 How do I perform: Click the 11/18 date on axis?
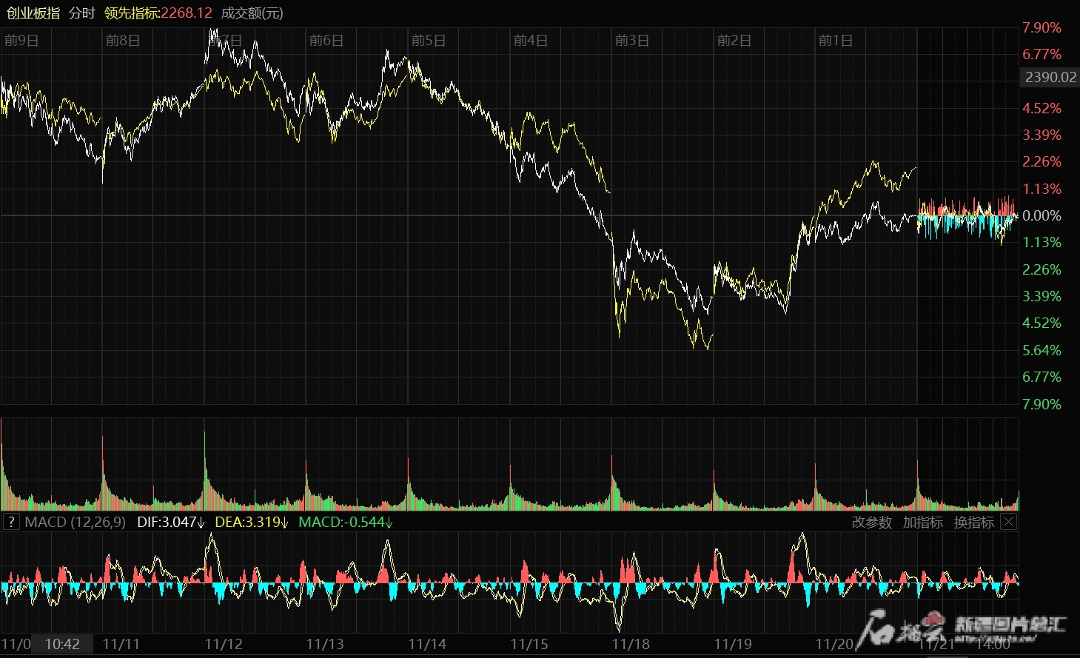(631, 644)
